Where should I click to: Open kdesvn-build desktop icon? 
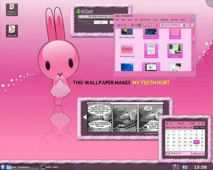coord(12,10)
